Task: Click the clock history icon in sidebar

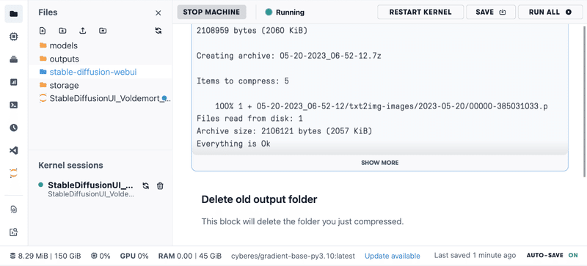Action: tap(14, 128)
